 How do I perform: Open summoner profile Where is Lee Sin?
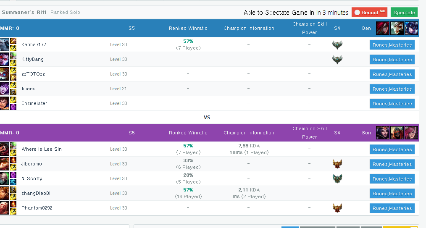click(42, 149)
